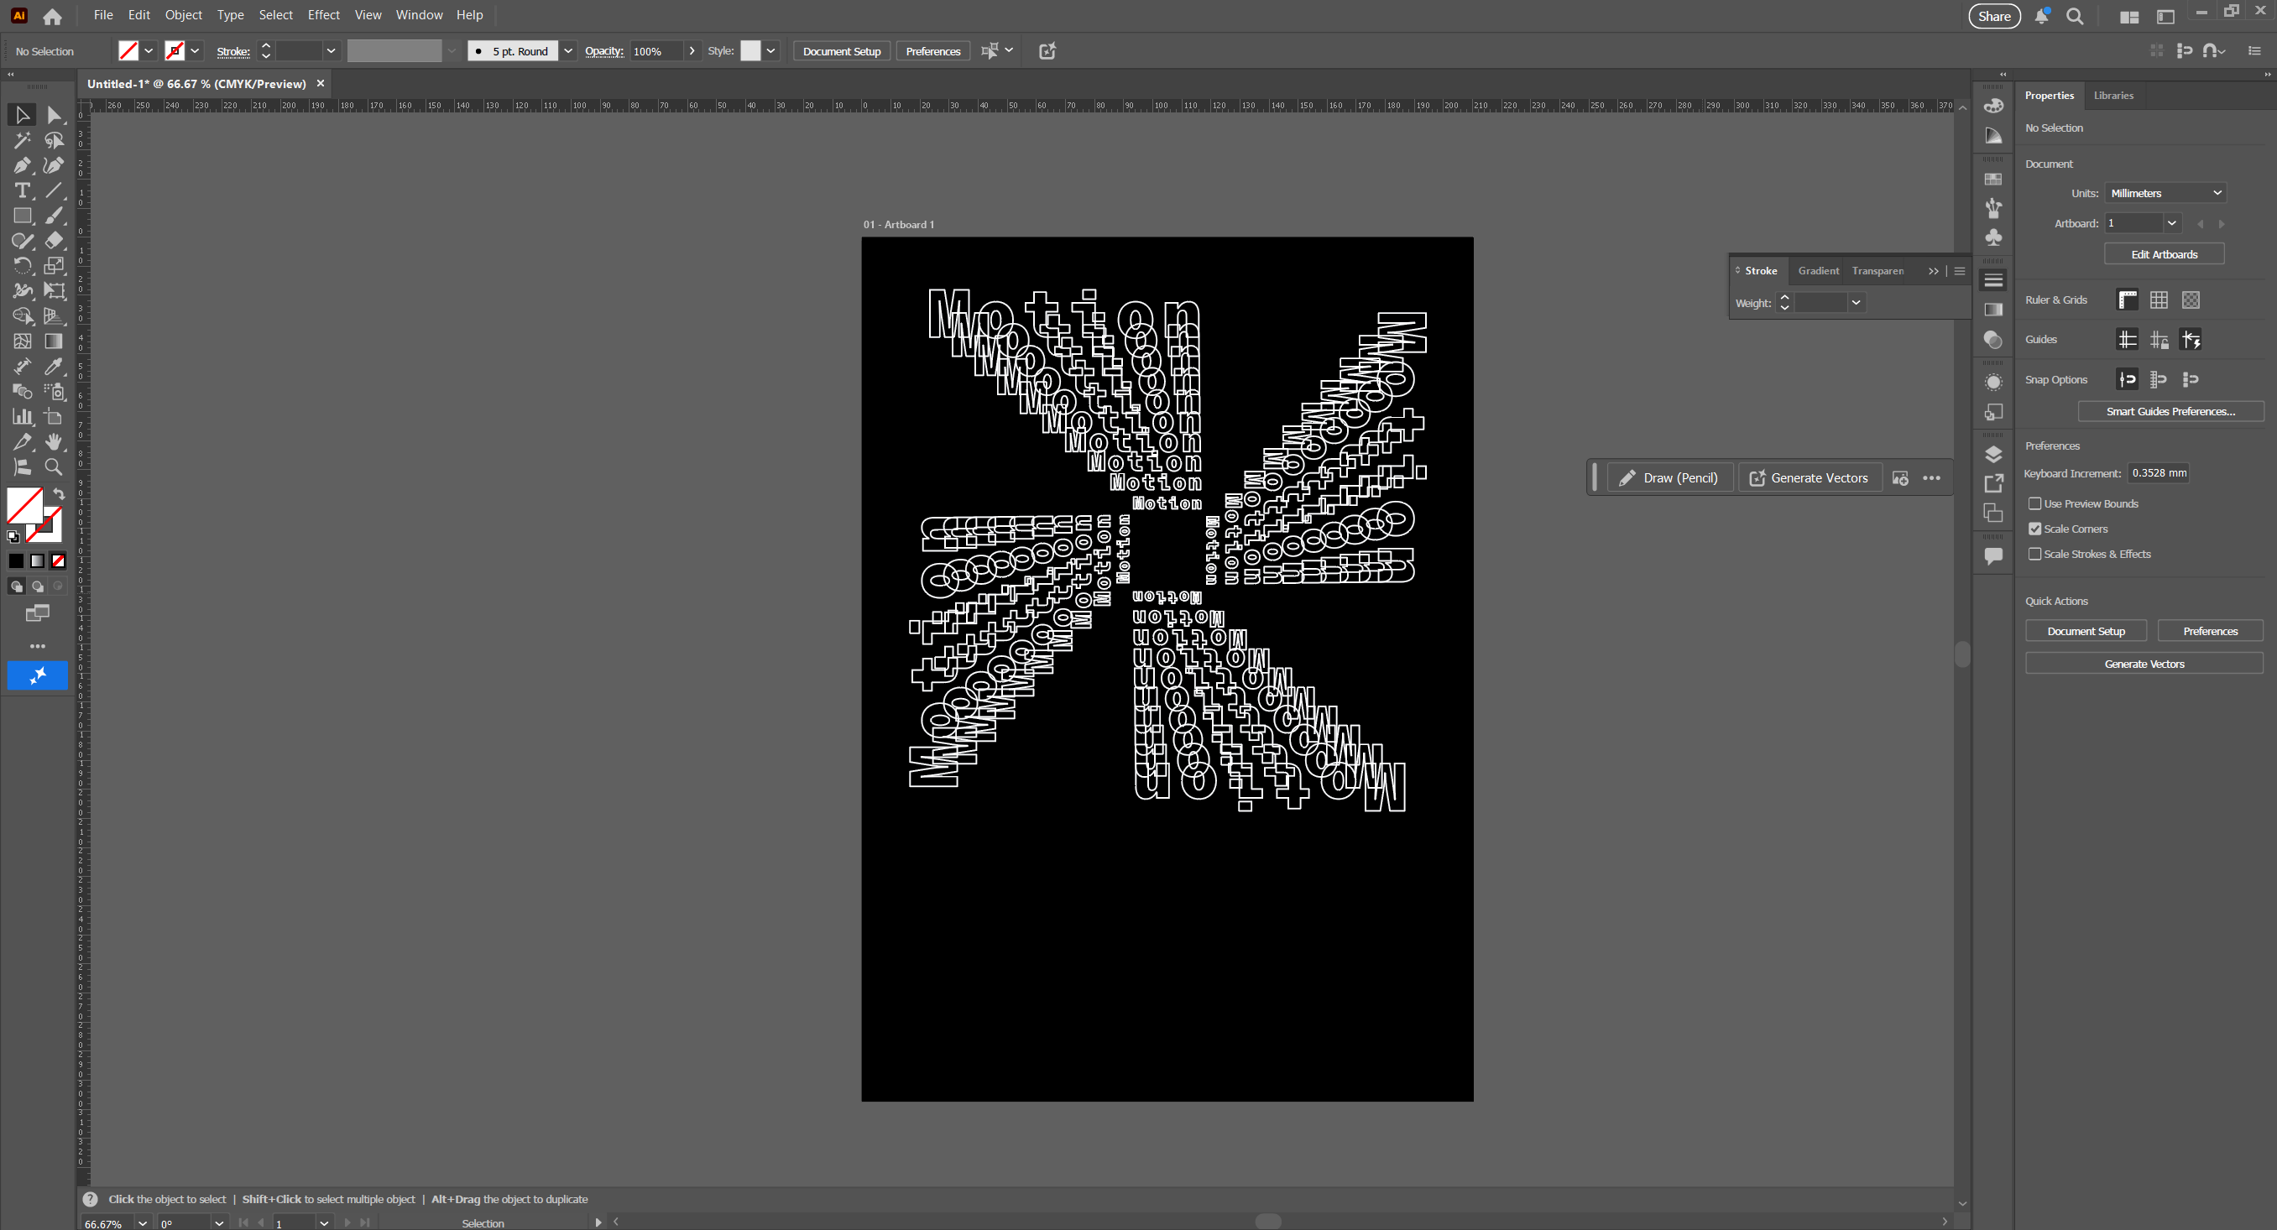
Task: Uncheck Scale Corners option
Action: [2034, 529]
